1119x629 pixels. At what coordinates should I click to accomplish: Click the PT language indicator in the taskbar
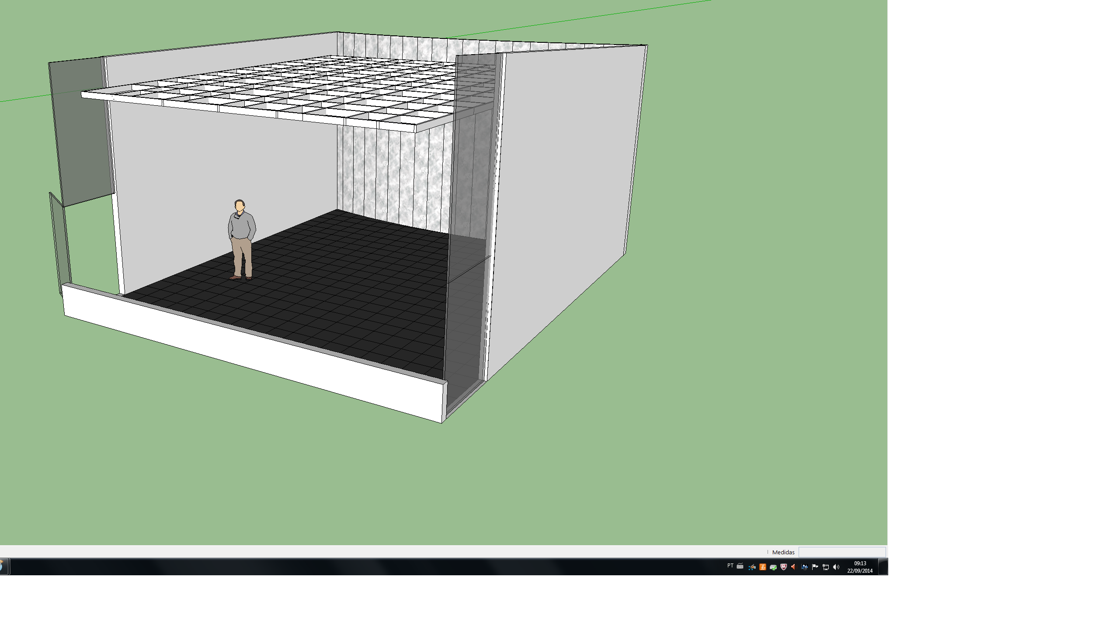pos(730,566)
